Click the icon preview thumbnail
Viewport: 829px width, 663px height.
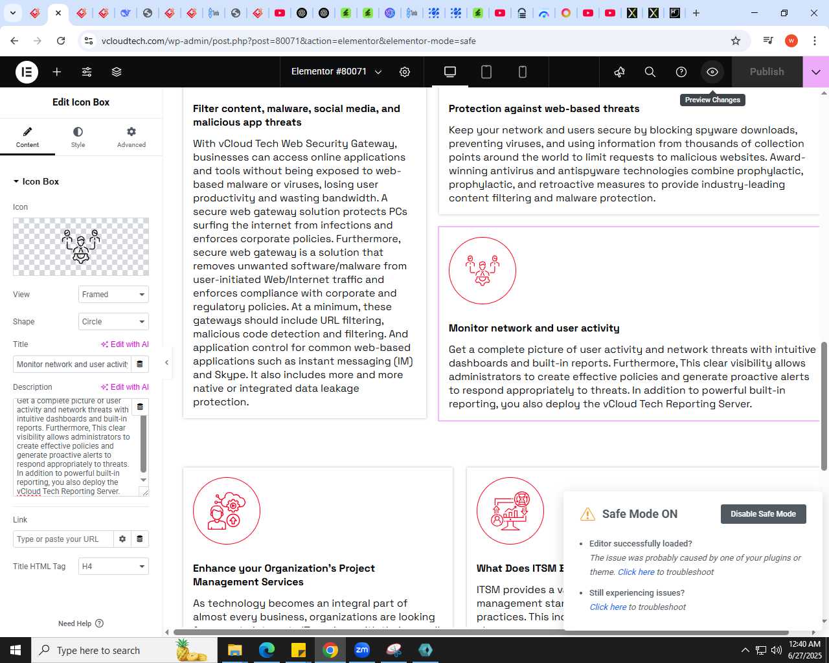pos(81,247)
